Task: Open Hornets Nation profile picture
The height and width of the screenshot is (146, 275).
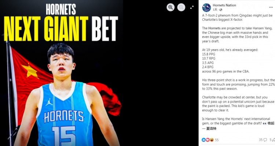Action: pyautogui.click(x=206, y=8)
